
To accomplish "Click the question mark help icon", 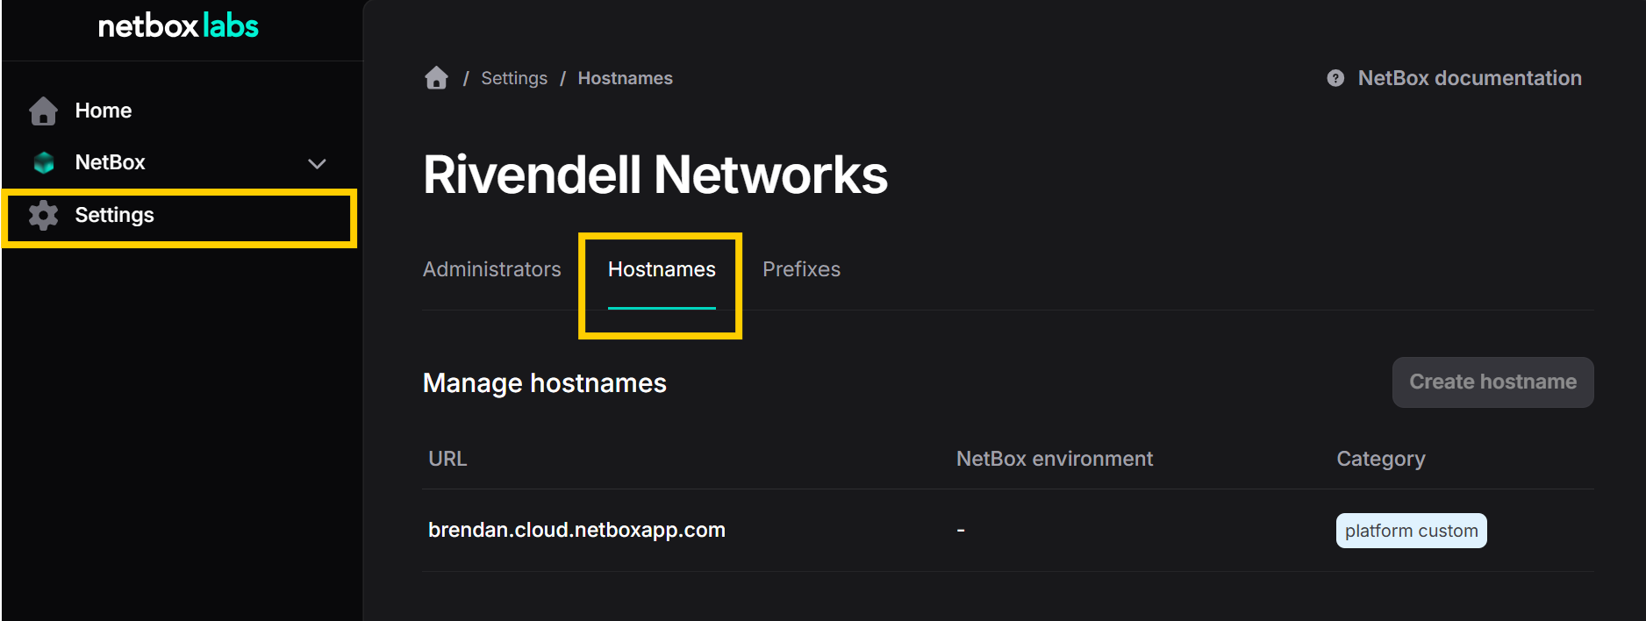I will (1335, 78).
